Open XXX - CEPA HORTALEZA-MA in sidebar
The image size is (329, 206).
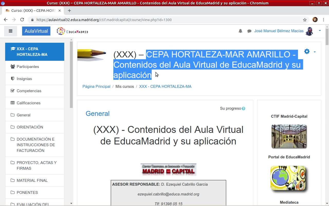pyautogui.click(x=35, y=52)
